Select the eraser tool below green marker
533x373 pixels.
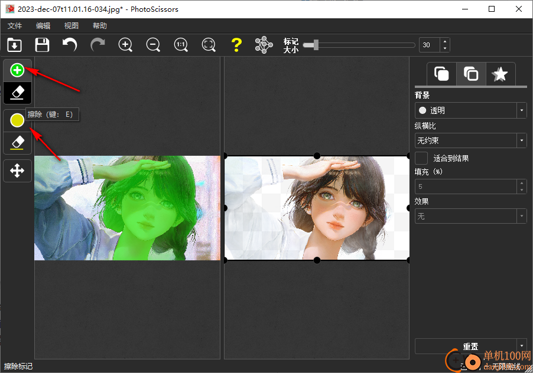tap(17, 93)
